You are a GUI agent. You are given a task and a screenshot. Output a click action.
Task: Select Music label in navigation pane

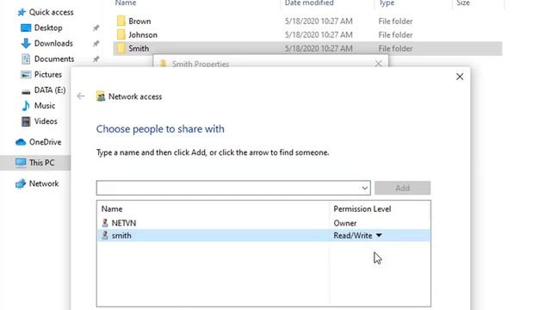45,106
